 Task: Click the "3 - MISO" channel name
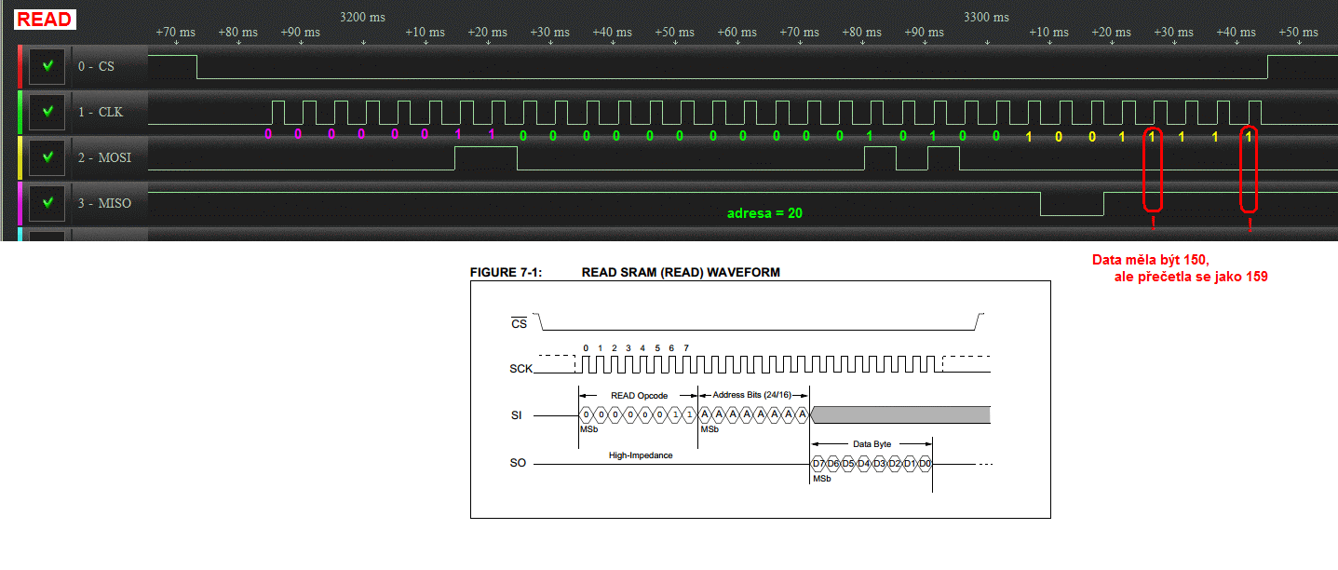point(104,203)
